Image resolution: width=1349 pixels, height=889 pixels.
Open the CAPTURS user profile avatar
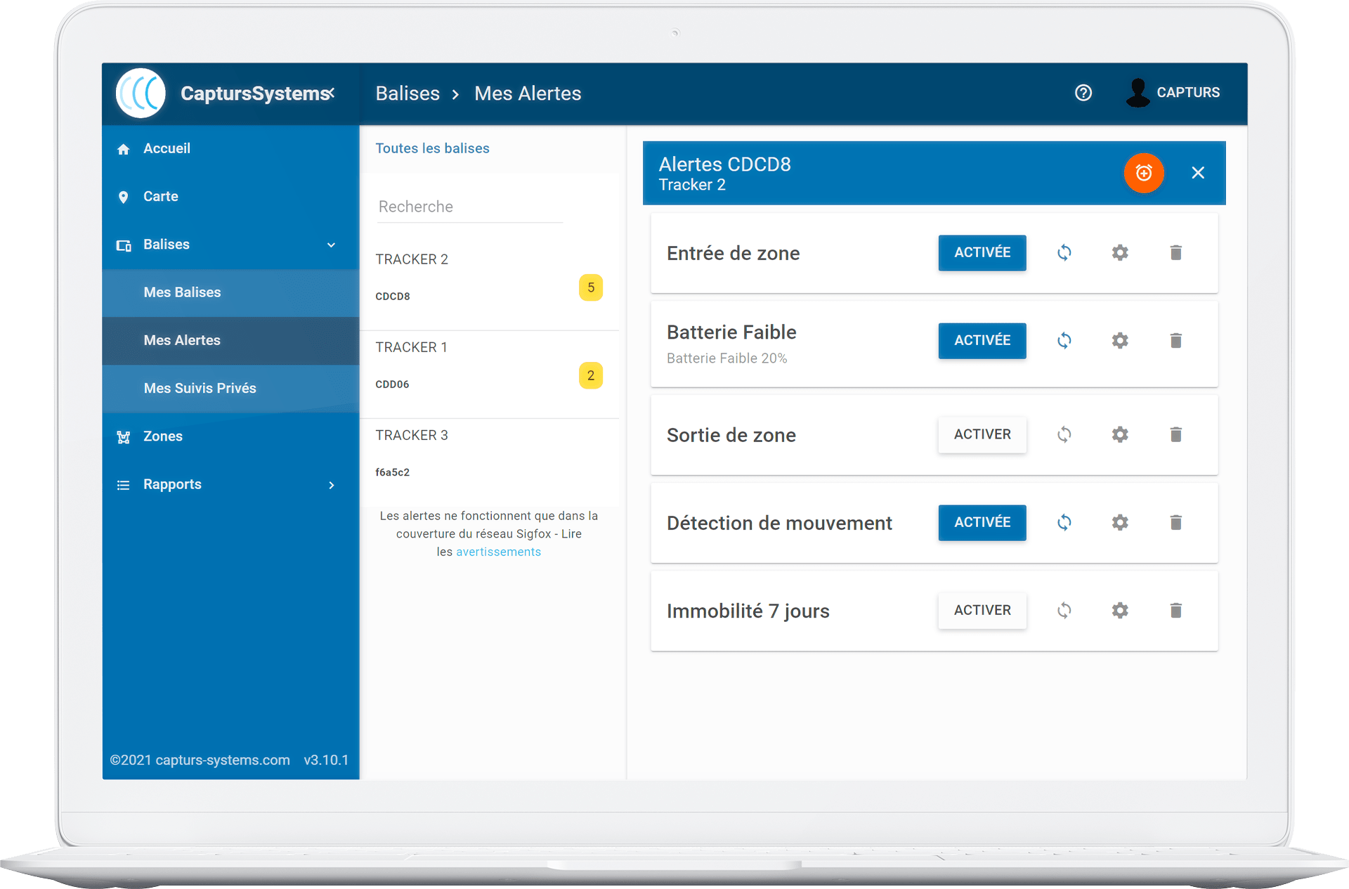tap(1138, 93)
